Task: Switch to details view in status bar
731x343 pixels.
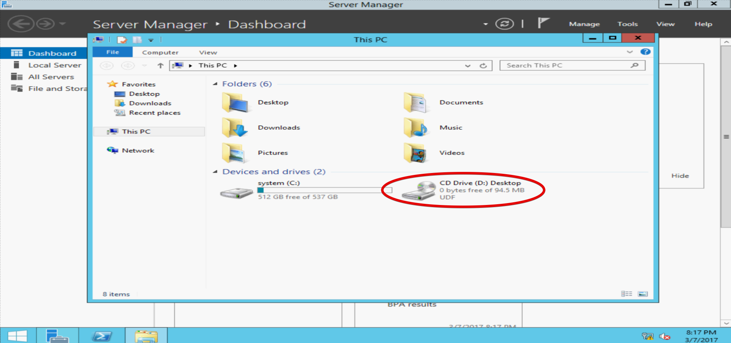Action: pyautogui.click(x=627, y=294)
